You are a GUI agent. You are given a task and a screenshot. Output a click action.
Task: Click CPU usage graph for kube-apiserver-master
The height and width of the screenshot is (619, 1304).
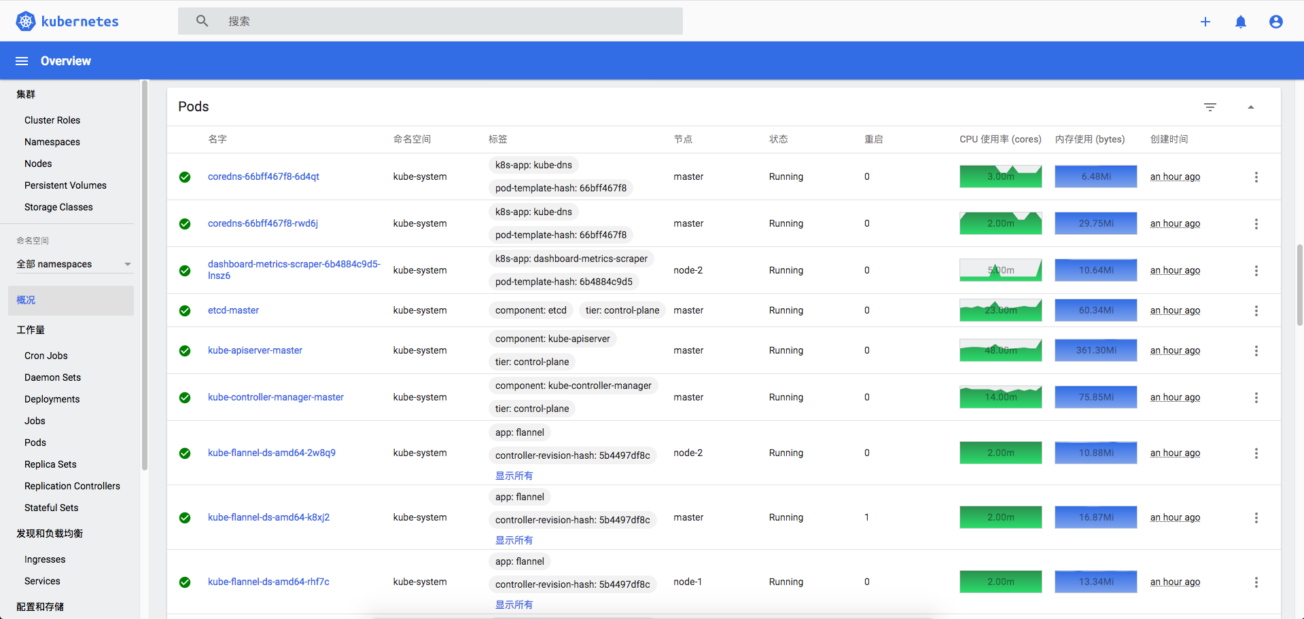(1000, 350)
